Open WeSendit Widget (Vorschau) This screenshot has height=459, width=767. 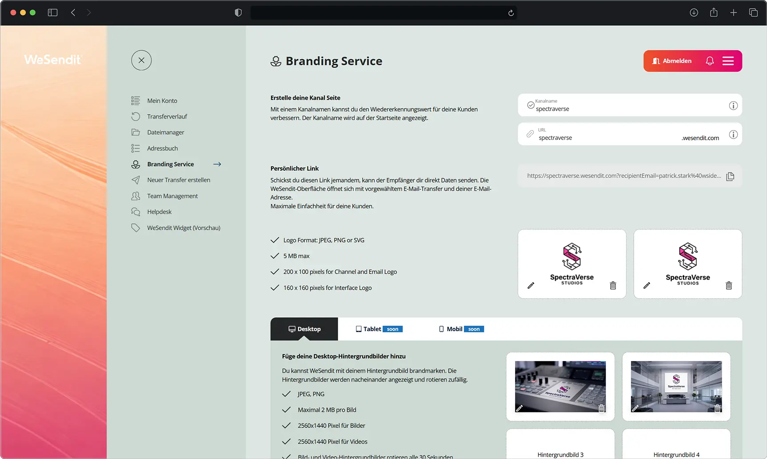tap(184, 228)
